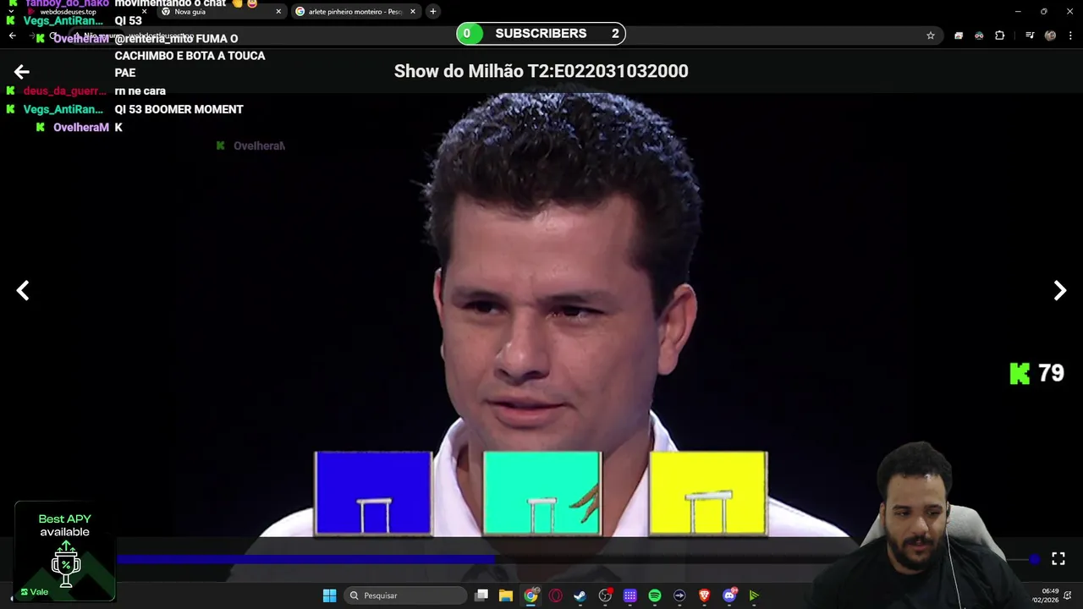Open Opera browser from the taskbar
This screenshot has height=609, width=1083.
pos(556,595)
